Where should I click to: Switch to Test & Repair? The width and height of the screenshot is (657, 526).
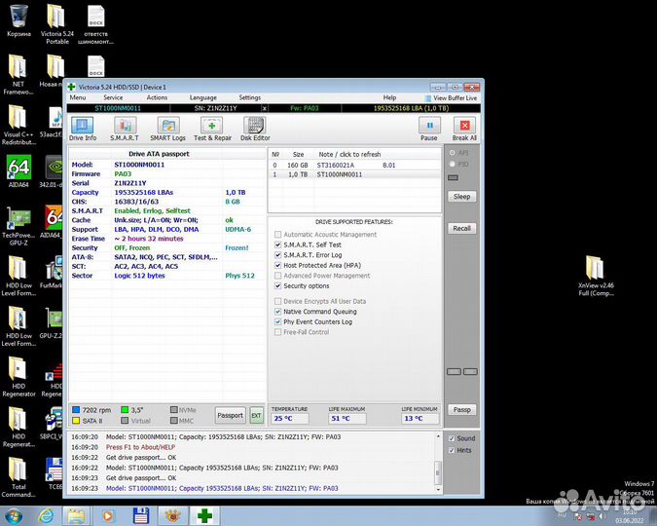pos(212,129)
